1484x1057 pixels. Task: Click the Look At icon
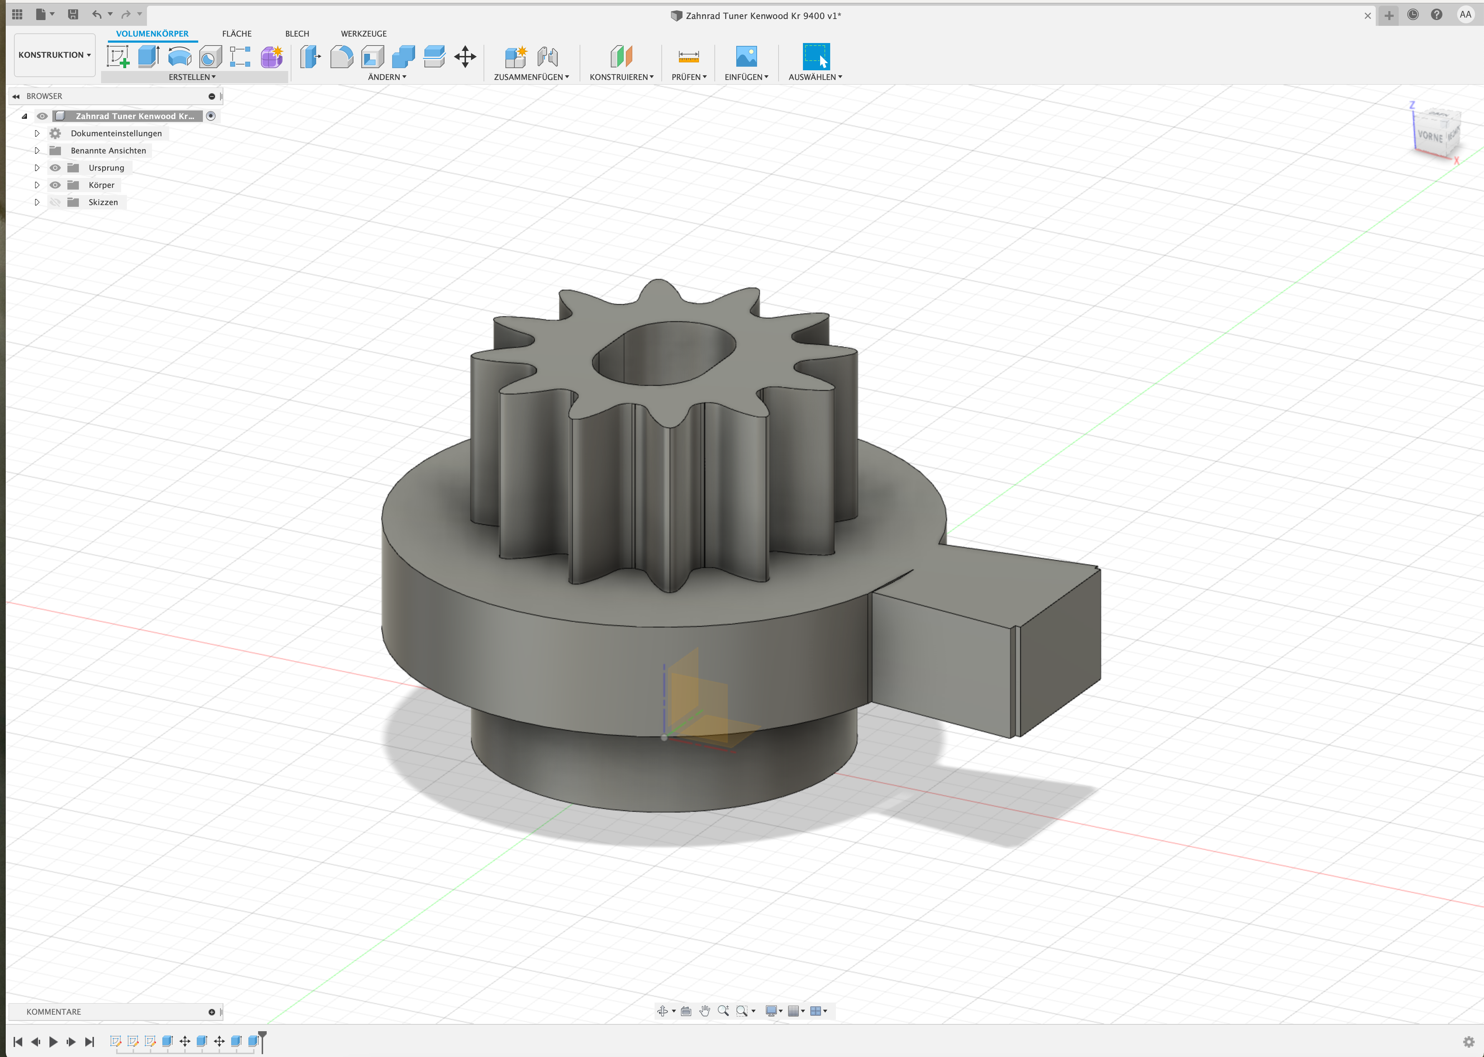(686, 1011)
